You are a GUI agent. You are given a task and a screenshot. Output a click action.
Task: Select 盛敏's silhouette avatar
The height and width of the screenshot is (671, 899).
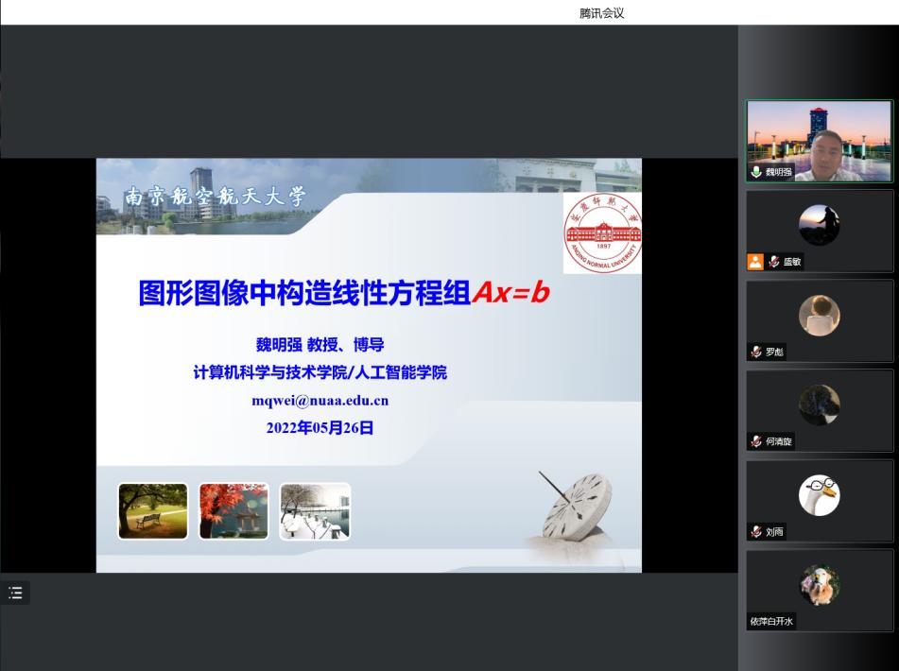click(x=819, y=224)
